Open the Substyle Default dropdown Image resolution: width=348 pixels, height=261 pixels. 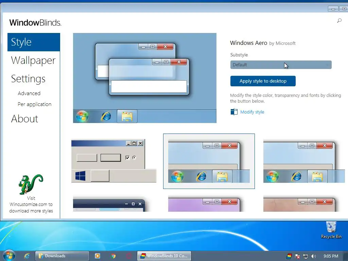(x=281, y=65)
